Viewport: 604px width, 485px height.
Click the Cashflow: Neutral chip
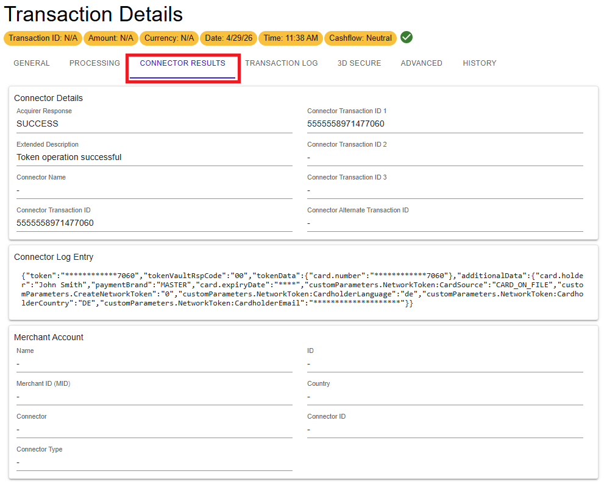pyautogui.click(x=361, y=38)
